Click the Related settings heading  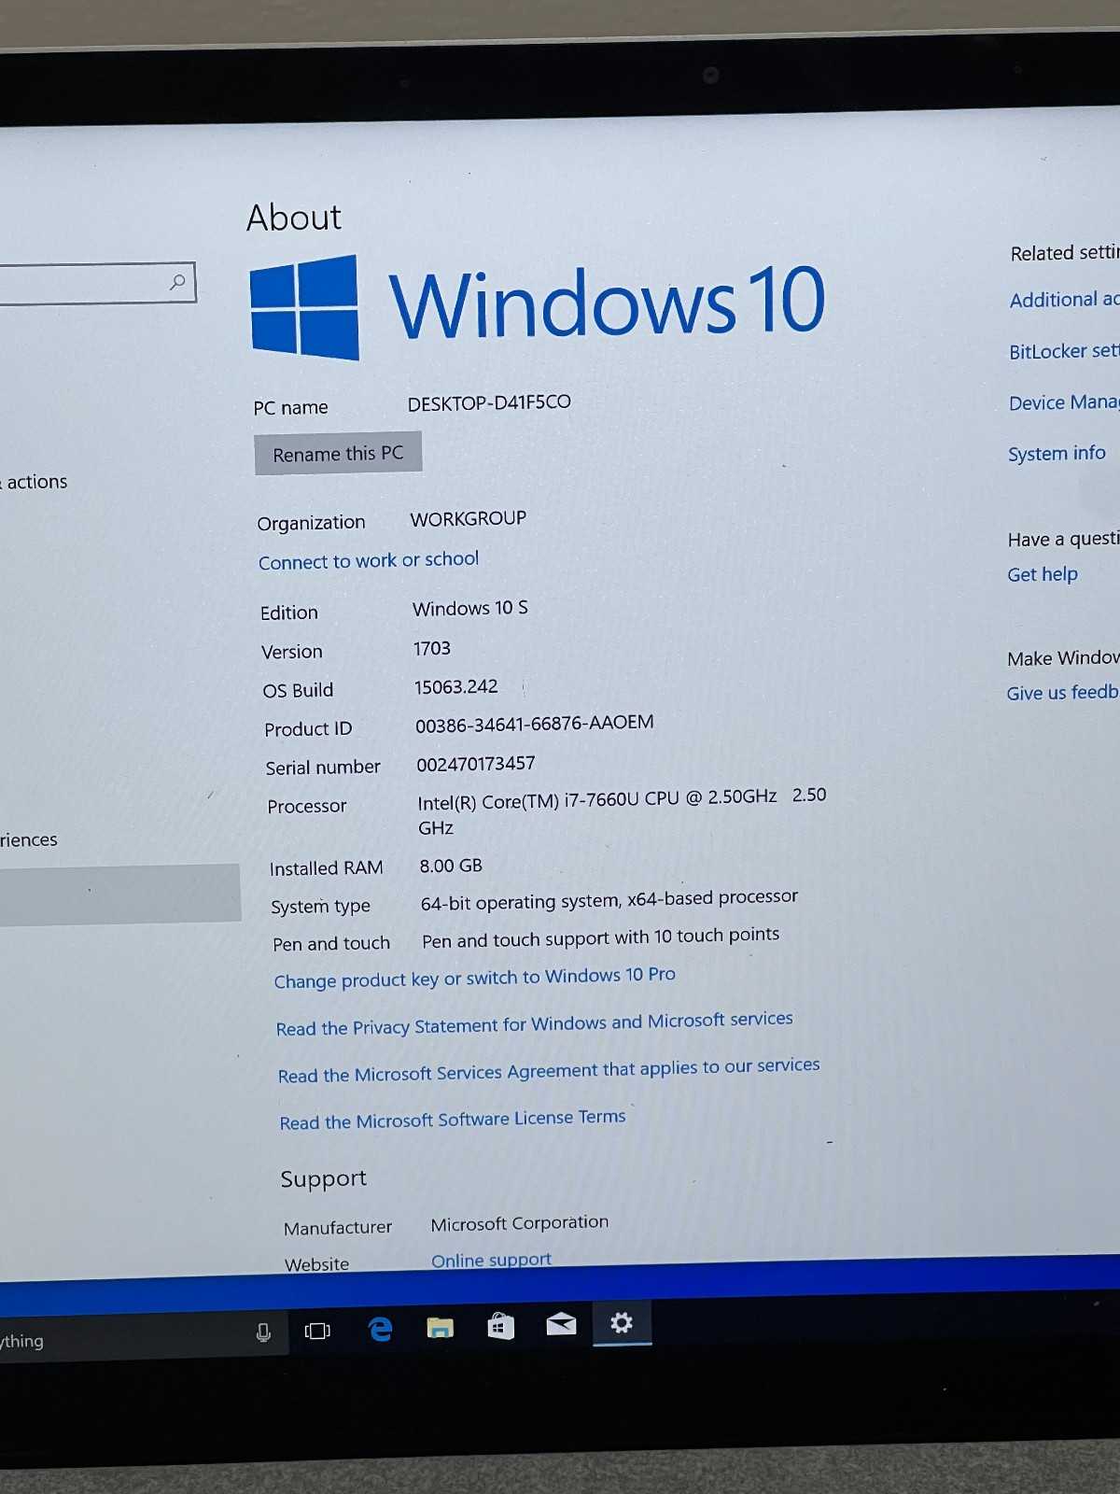[x=1064, y=253]
